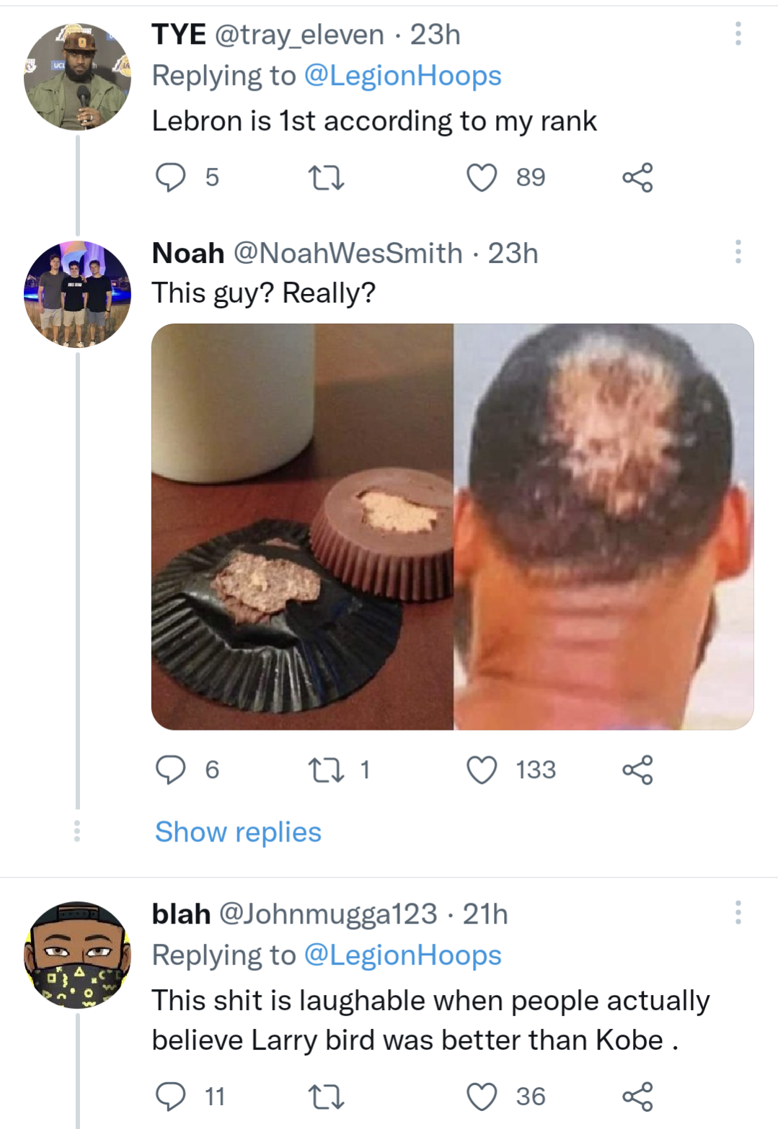778x1129 pixels.
Task: Open @LegionHoops link in TYE's reply
Action: tap(402, 76)
